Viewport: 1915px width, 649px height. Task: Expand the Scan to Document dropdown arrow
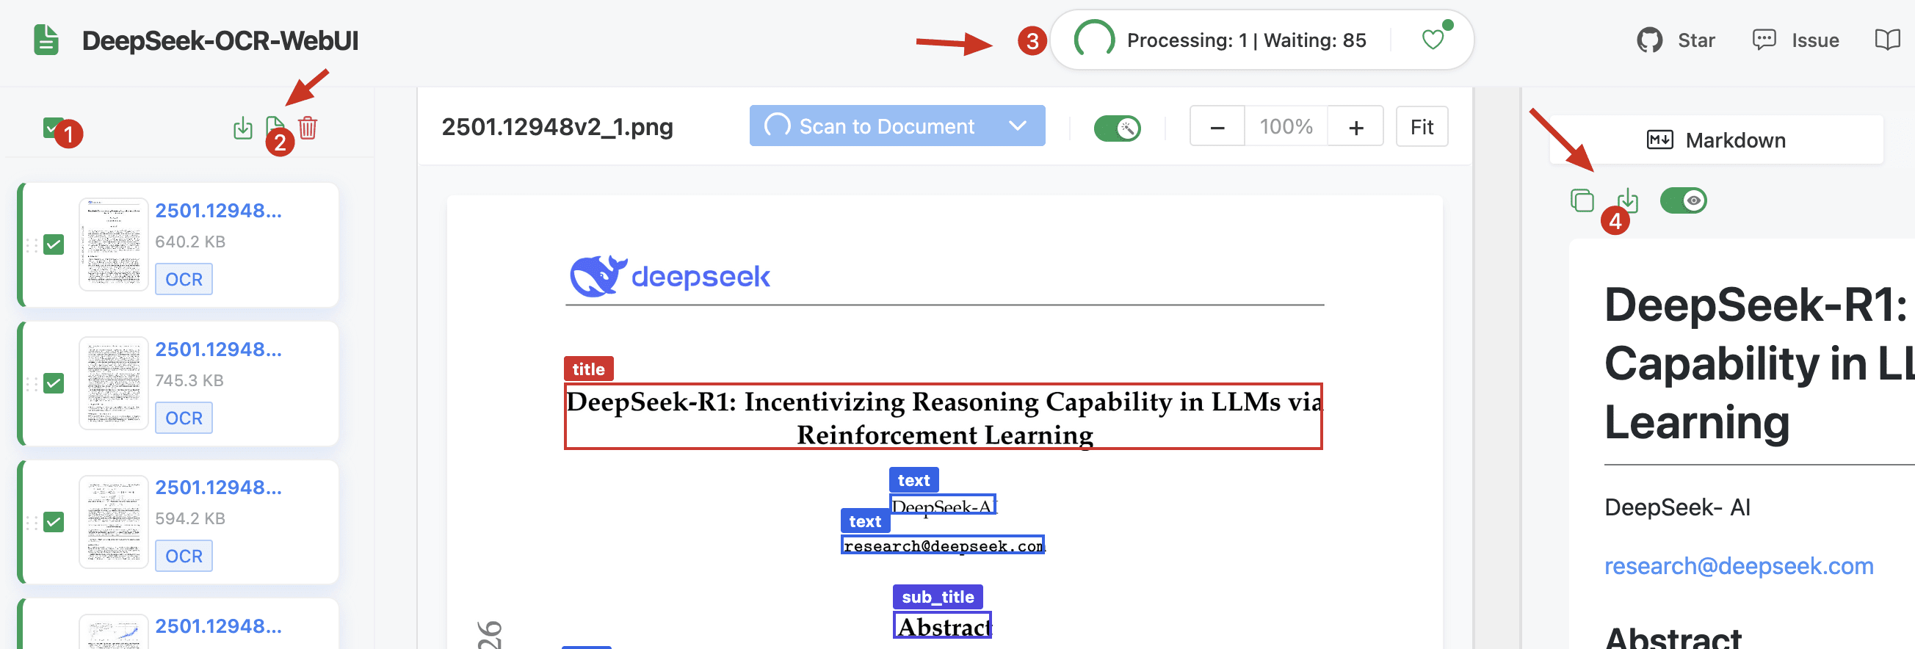(x=1018, y=126)
